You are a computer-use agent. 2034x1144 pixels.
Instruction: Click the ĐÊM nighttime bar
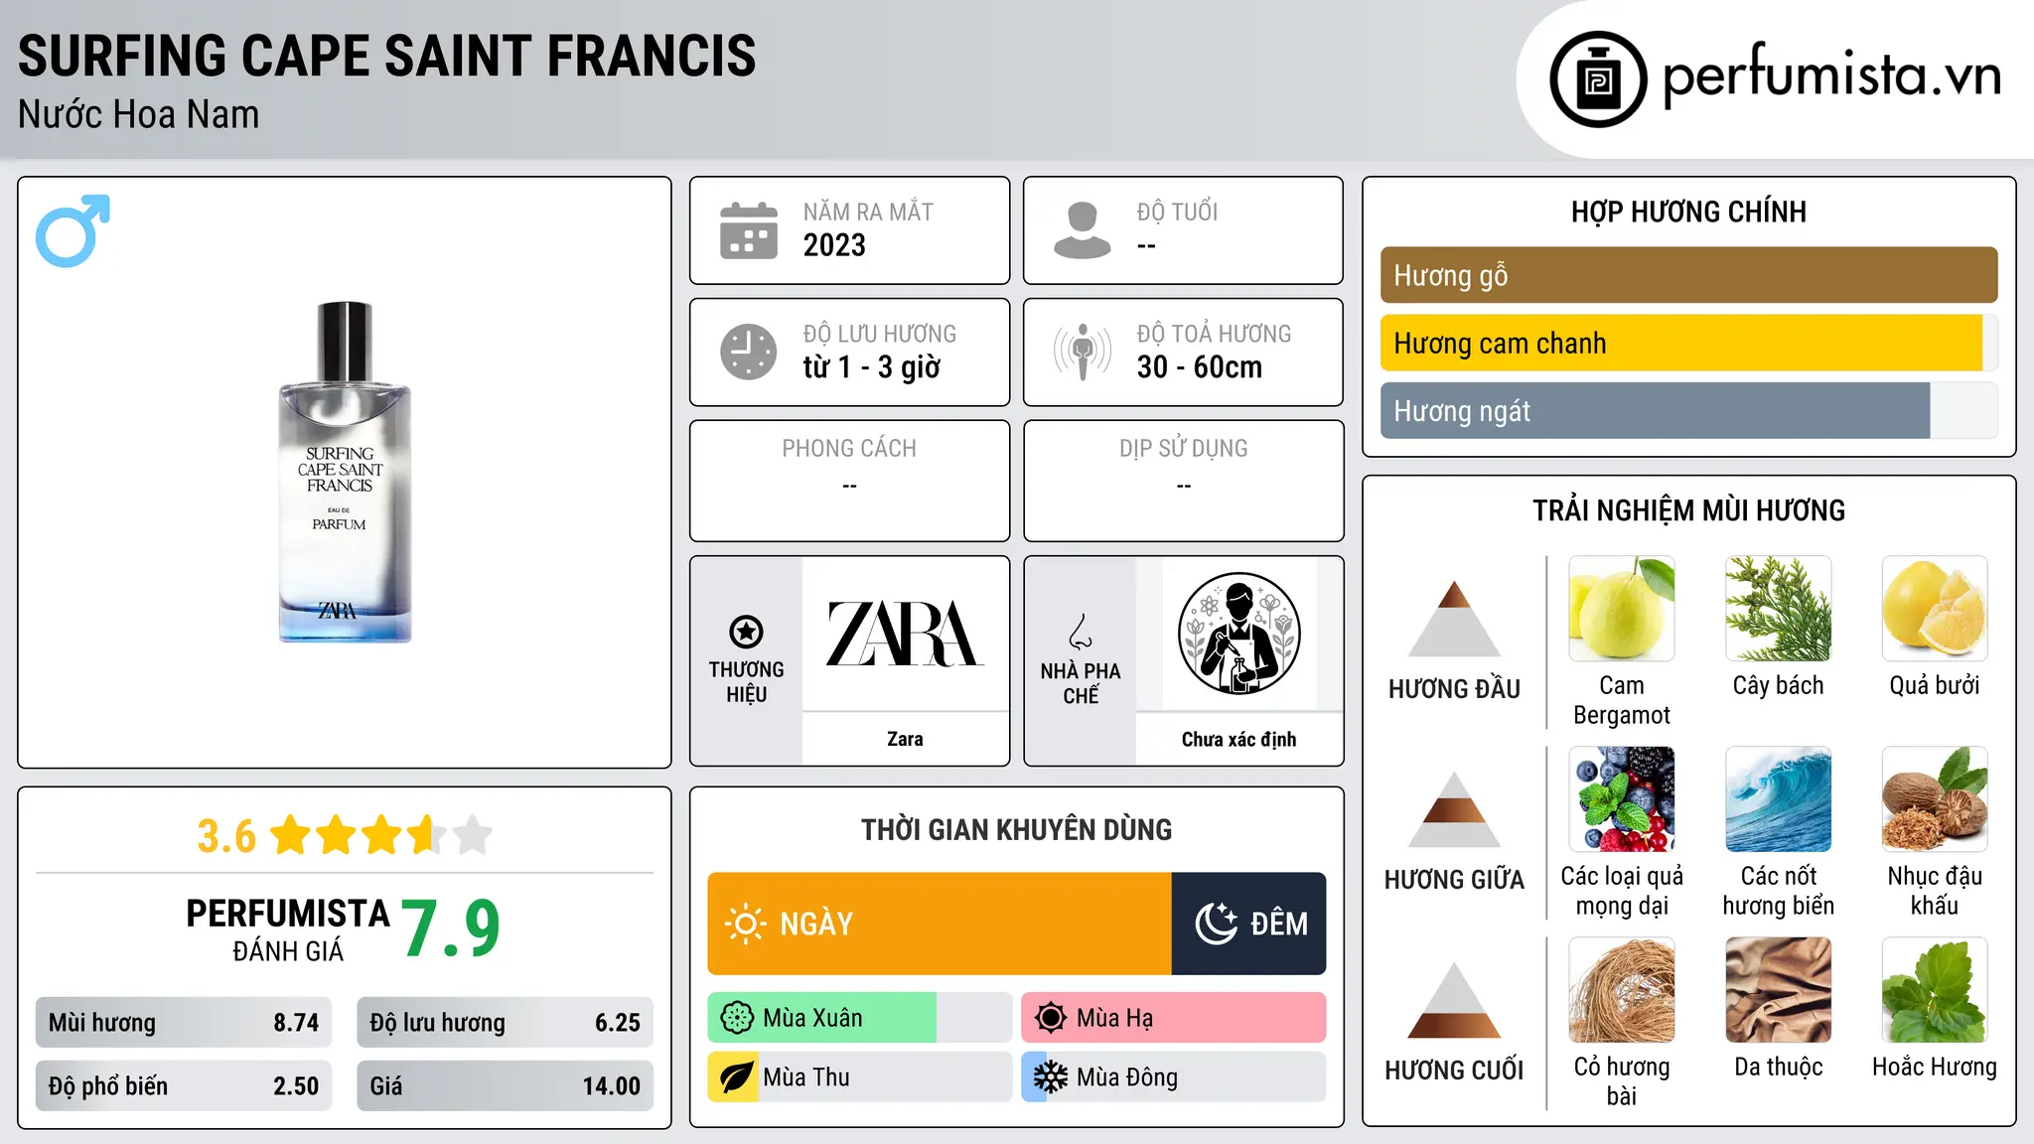tap(1249, 924)
